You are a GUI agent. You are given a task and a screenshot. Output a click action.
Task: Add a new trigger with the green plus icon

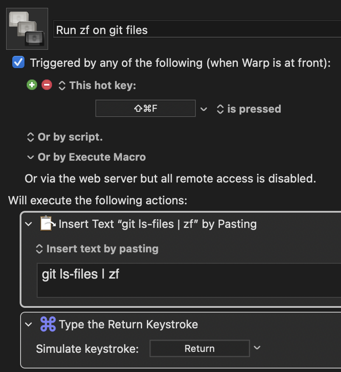click(31, 85)
